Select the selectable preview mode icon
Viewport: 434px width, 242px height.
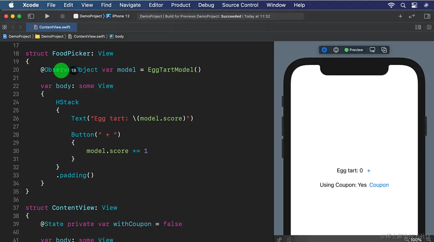click(x=336, y=50)
